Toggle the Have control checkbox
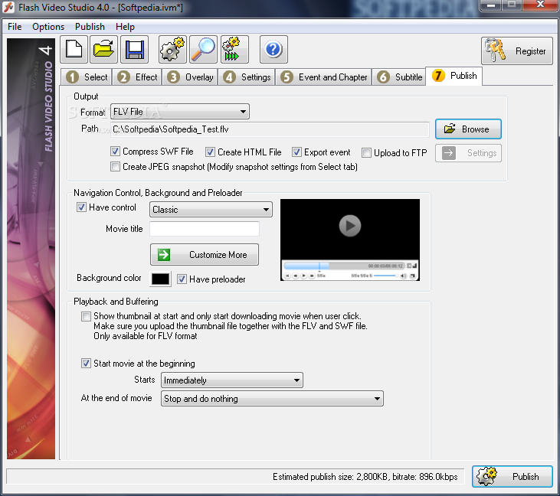 pos(81,207)
